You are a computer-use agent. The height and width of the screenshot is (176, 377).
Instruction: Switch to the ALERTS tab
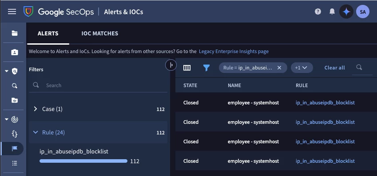(x=48, y=34)
